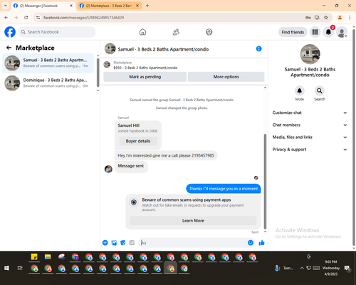The image size is (356, 285).
Task: Open the Chrome tab search dropdown arrow
Action: pos(6,6)
